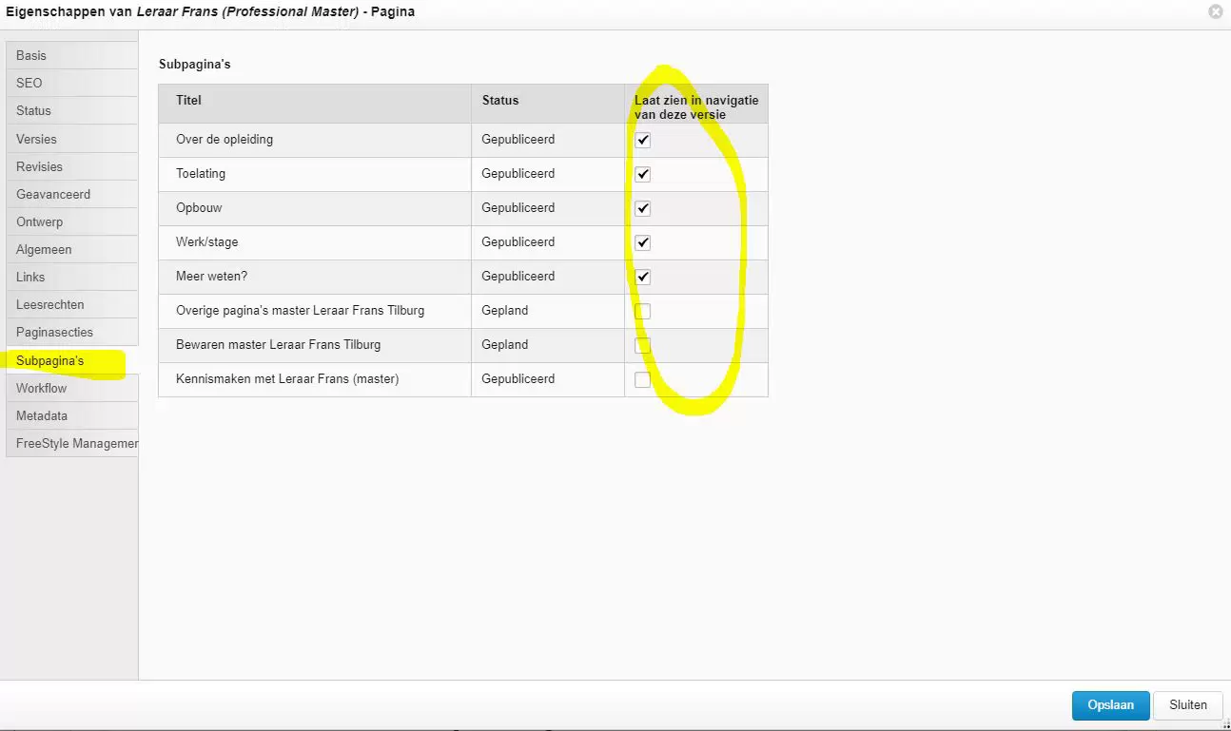Uncheck navigation checkbox for Over de opleiding
The image size is (1231, 731).
(x=643, y=140)
